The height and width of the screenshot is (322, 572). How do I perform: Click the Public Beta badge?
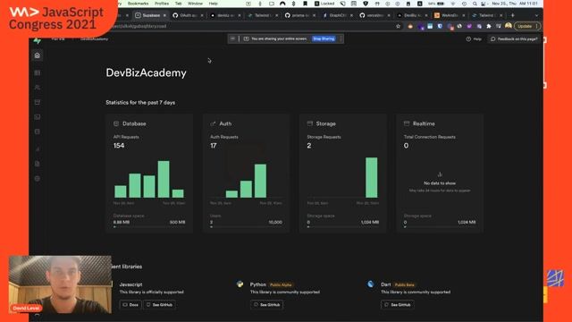[x=405, y=284]
